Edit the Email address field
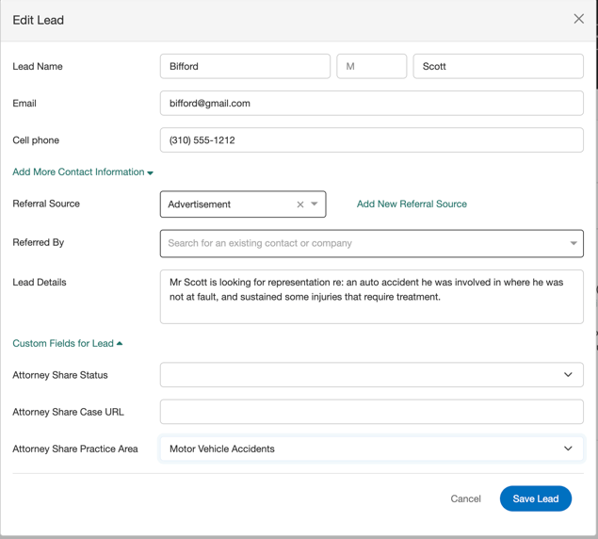Image resolution: width=598 pixels, height=539 pixels. (x=371, y=104)
